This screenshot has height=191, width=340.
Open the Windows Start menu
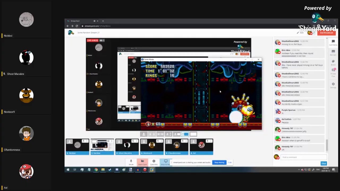(68, 170)
